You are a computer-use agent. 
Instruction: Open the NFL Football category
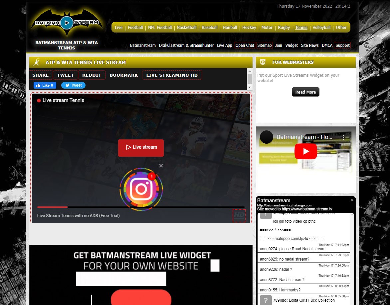coord(160,28)
